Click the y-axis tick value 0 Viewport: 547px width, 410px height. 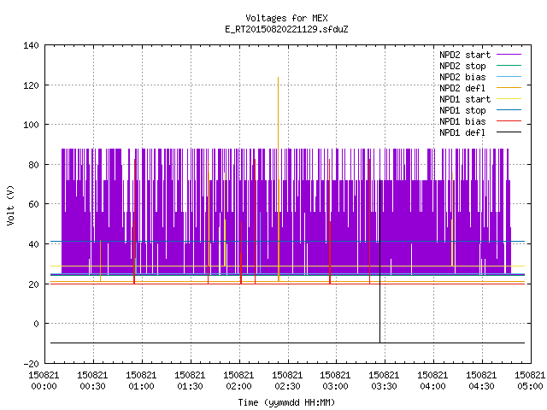[36, 324]
